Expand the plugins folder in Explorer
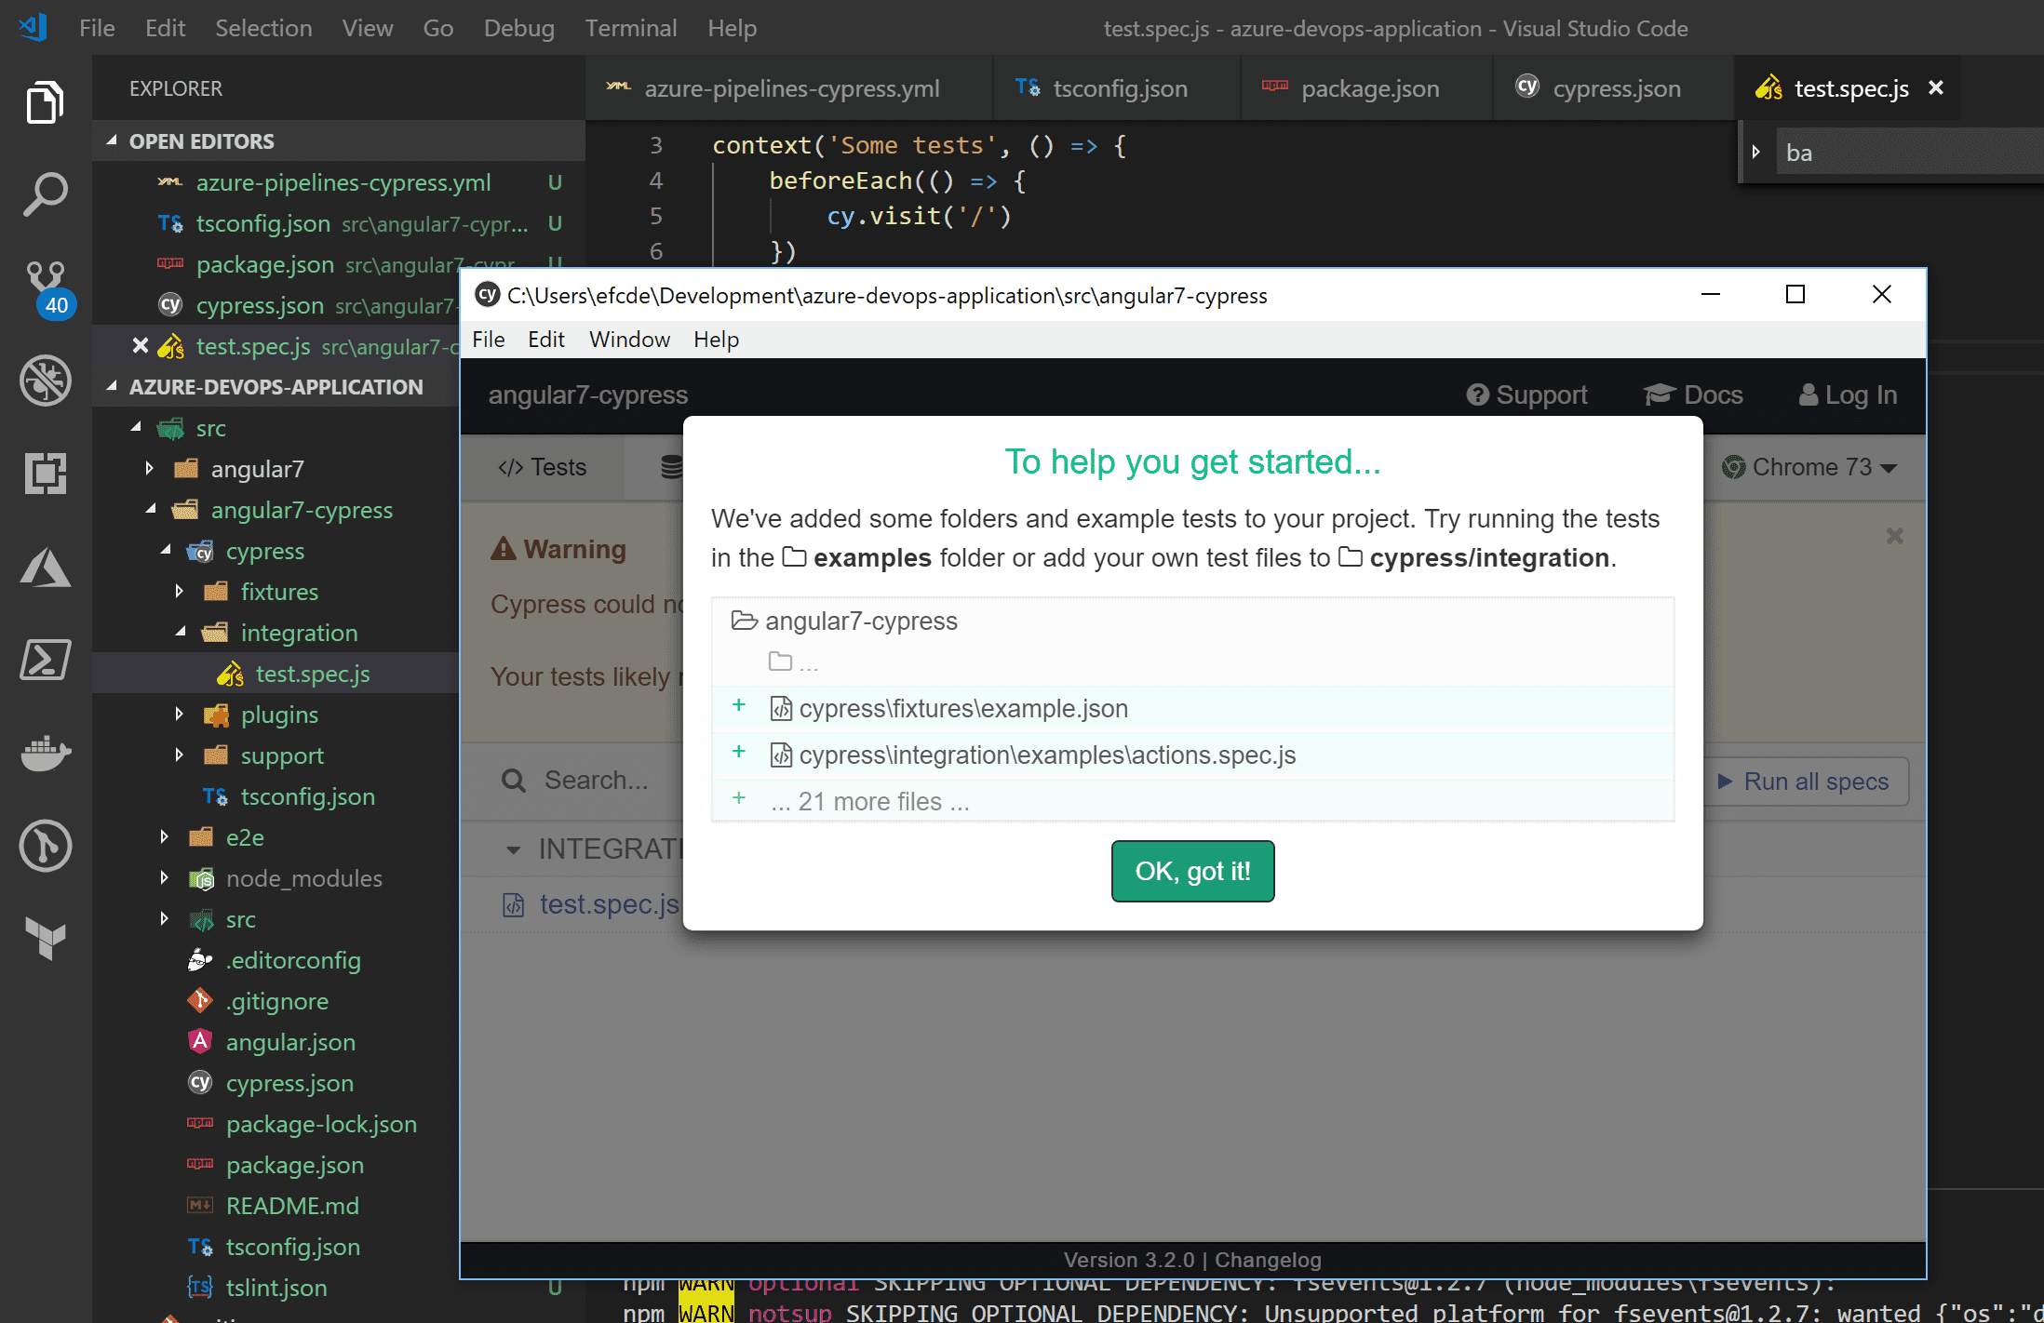Image resolution: width=2044 pixels, height=1323 pixels. [x=180, y=715]
